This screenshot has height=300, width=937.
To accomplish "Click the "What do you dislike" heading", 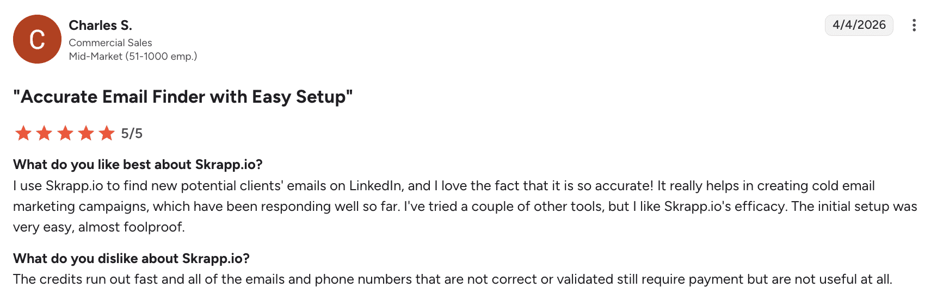I will click(x=131, y=259).
